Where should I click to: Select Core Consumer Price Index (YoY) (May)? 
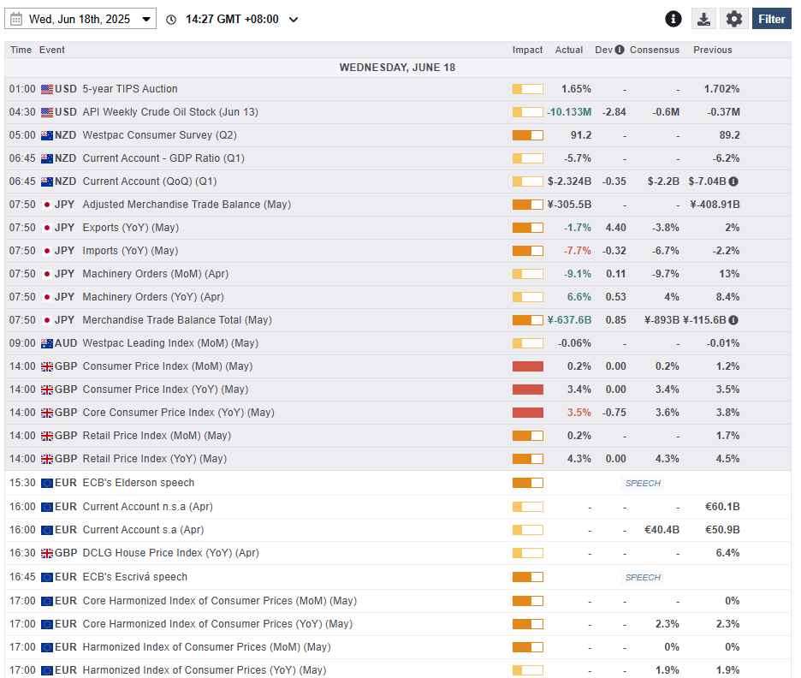pyautogui.click(x=397, y=413)
